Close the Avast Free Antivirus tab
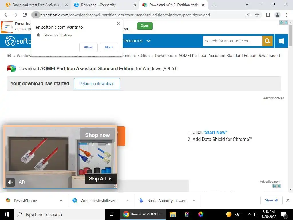 coord(66,5)
